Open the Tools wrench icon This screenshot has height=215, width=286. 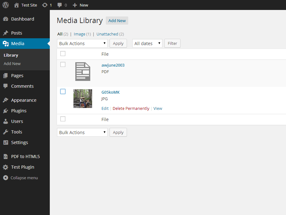(x=6, y=132)
